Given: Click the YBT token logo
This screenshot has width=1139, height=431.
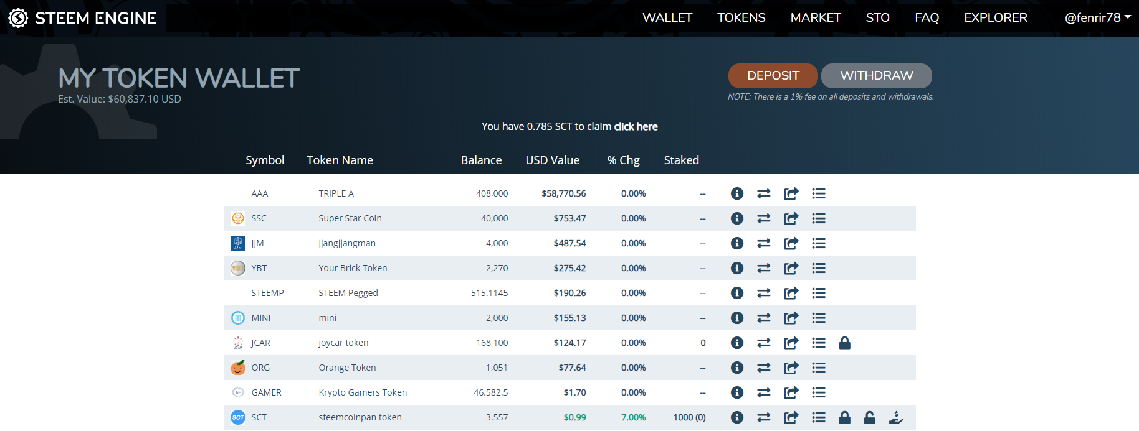Looking at the screenshot, I should point(238,268).
